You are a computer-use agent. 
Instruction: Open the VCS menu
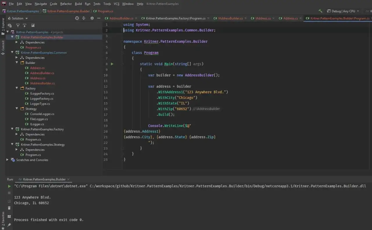pyautogui.click(x=117, y=4)
